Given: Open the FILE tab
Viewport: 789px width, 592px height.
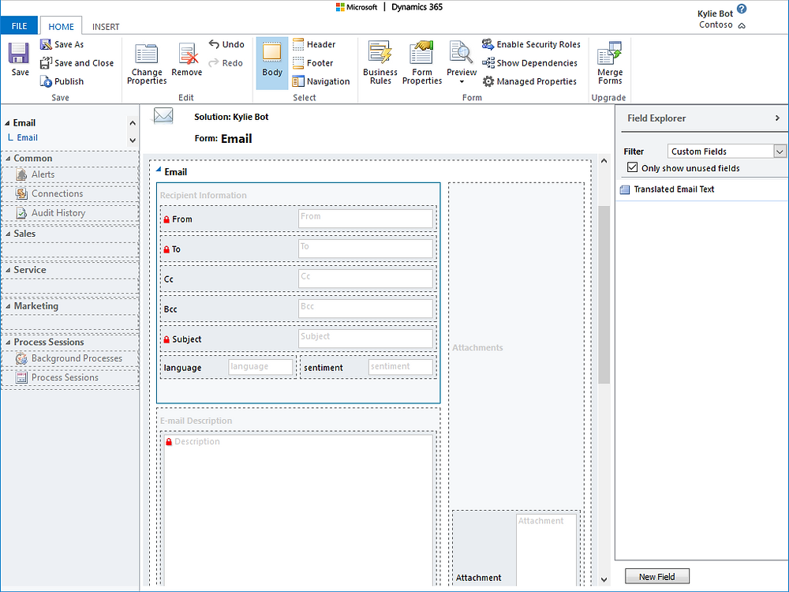Looking at the screenshot, I should pyautogui.click(x=19, y=26).
